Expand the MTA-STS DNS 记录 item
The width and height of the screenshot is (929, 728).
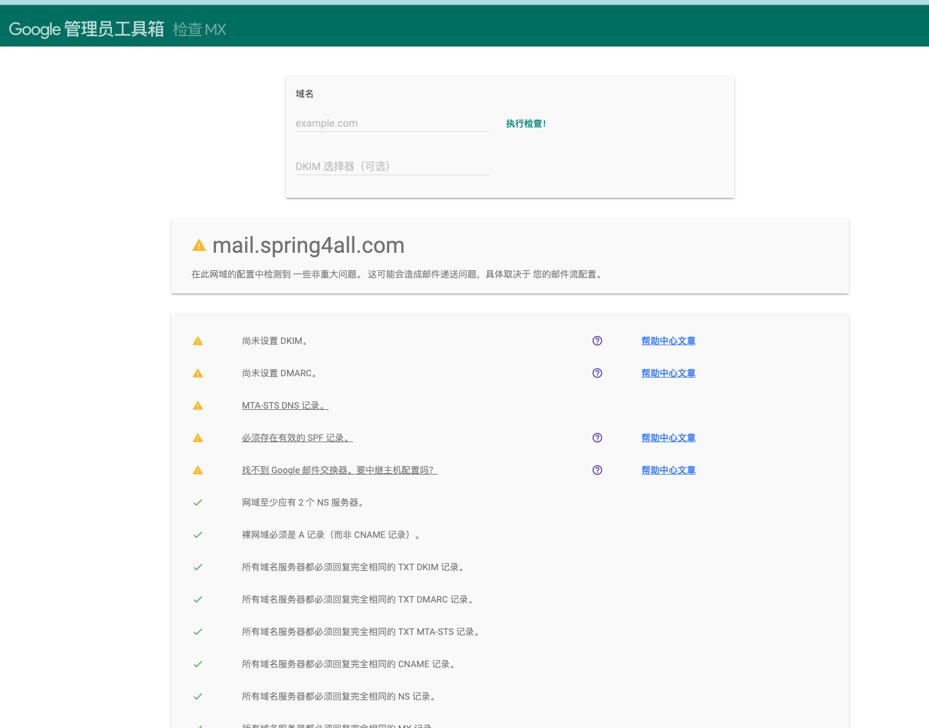285,405
